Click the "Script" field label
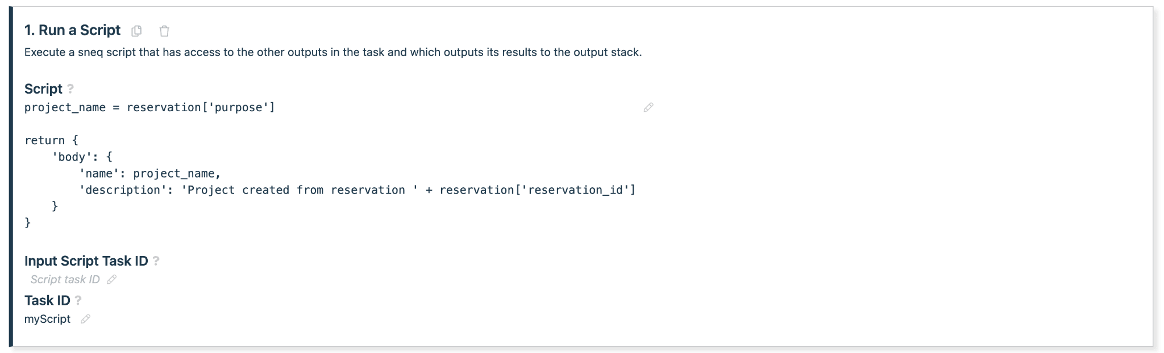Image resolution: width=1164 pixels, height=353 pixels. (43, 89)
